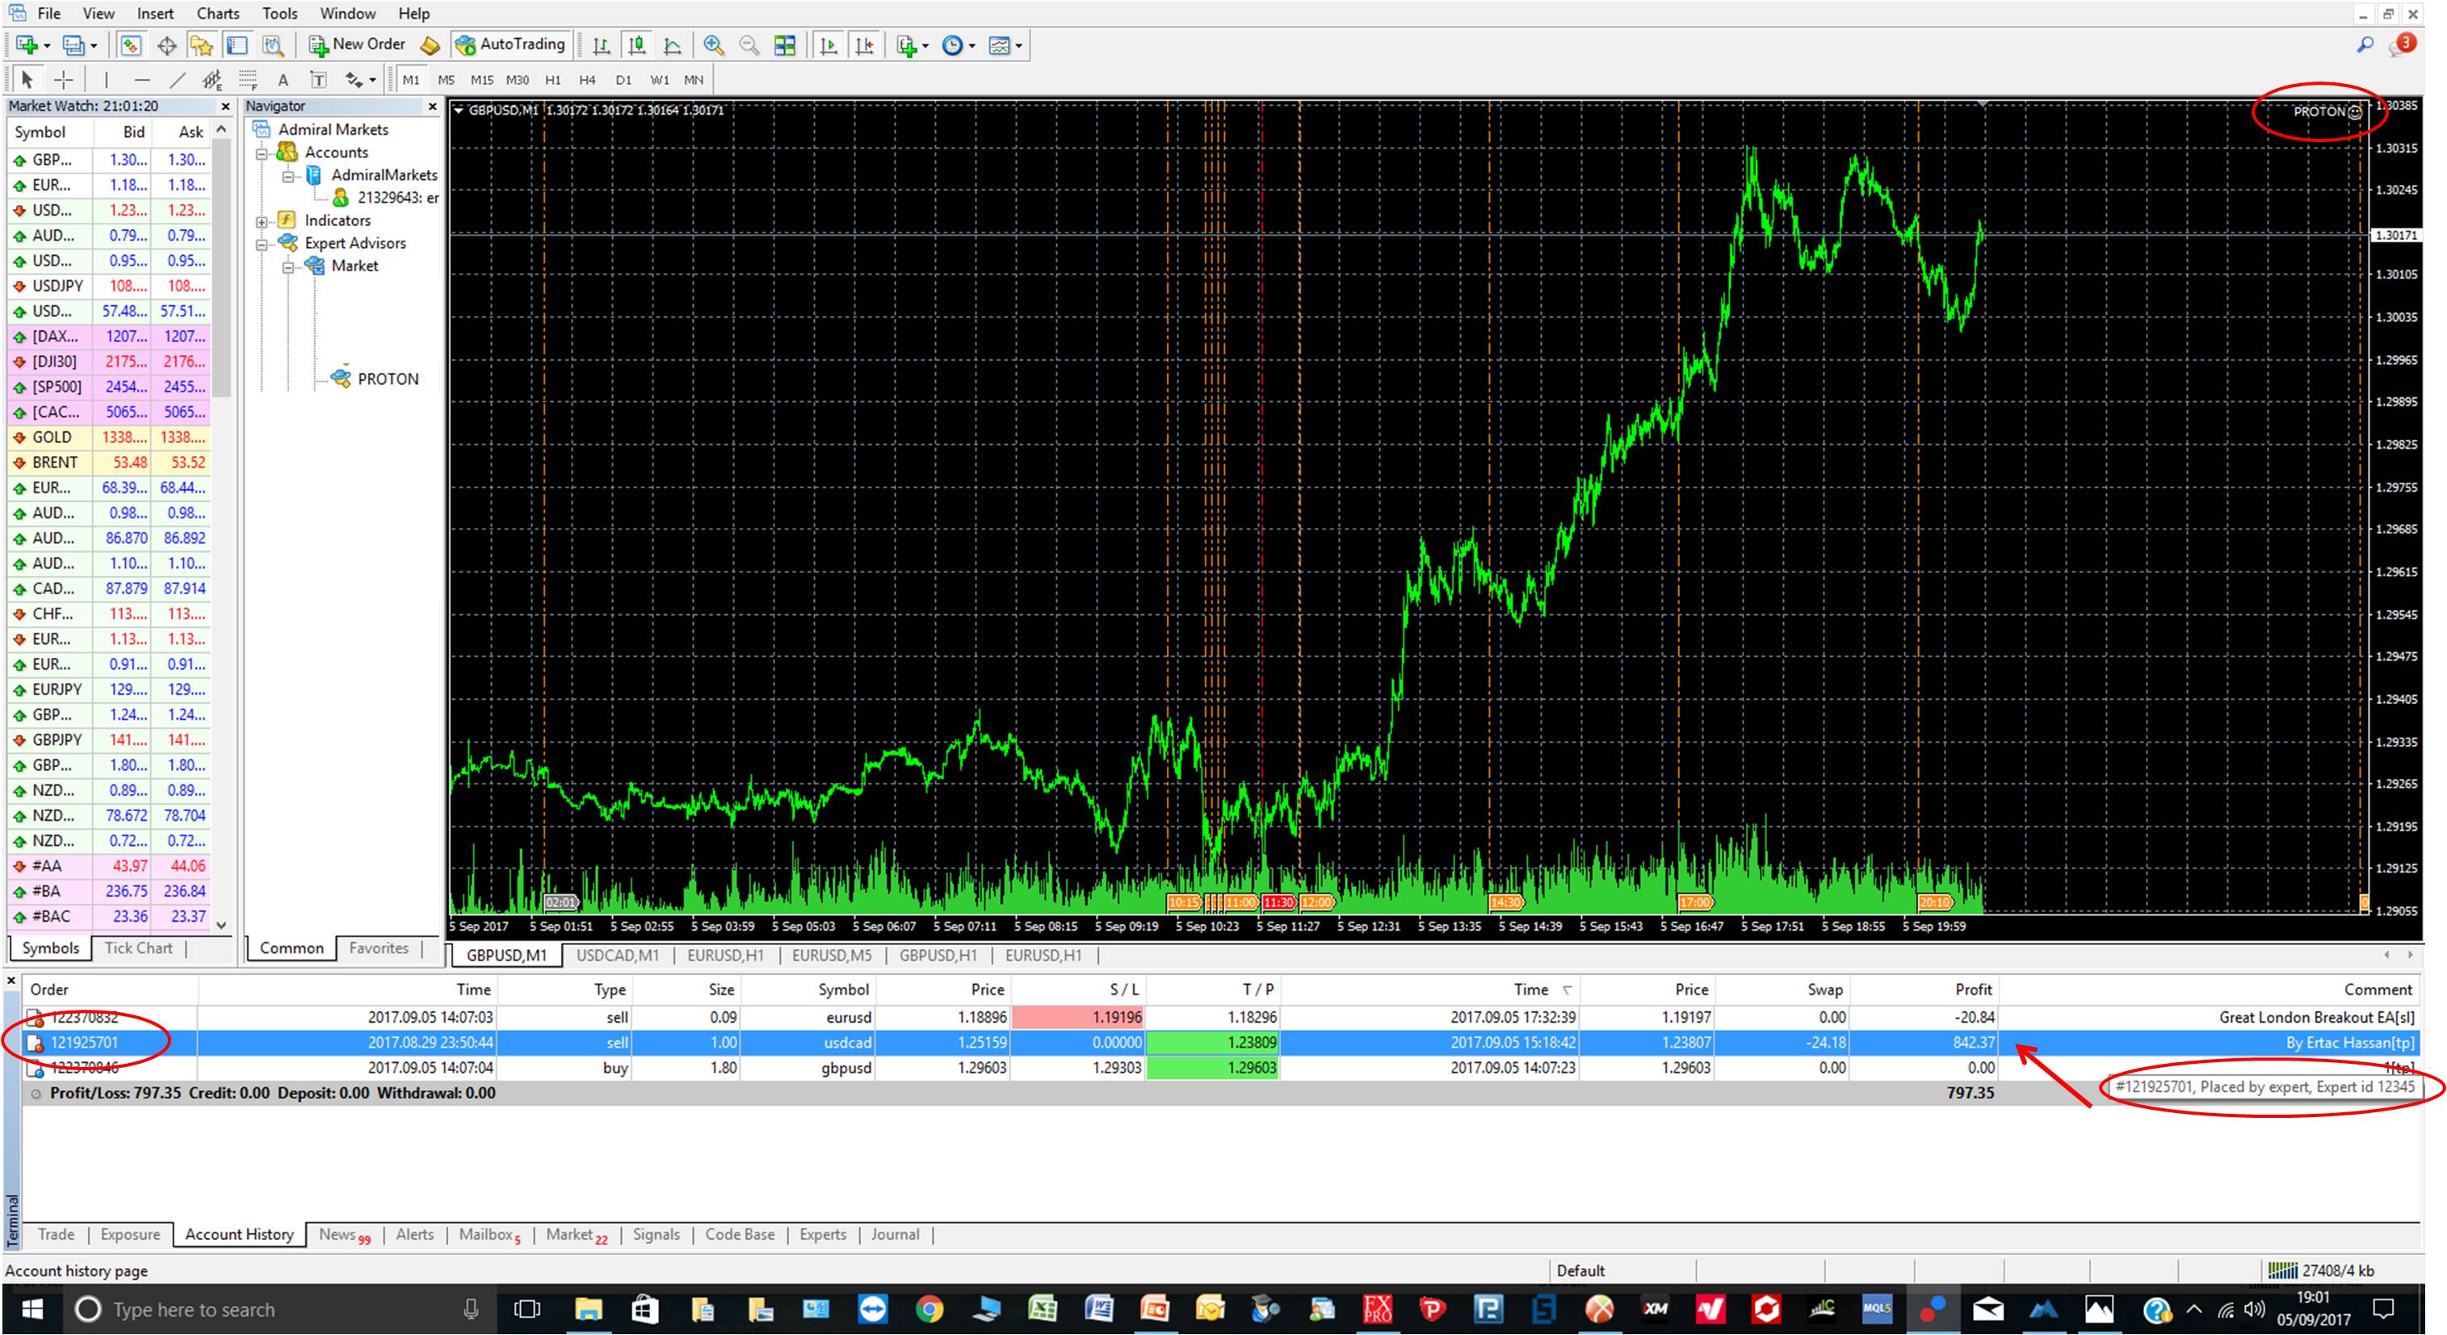Open the Data Window icon
The image size is (2447, 1335).
coord(166,44)
